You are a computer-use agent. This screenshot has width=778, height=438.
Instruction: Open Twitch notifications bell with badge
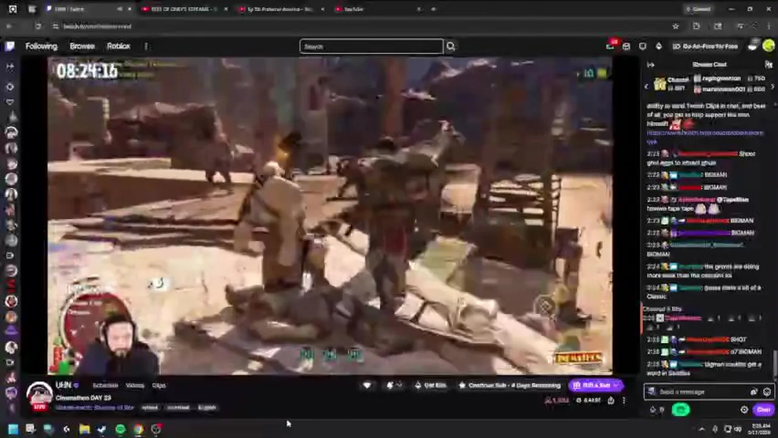[611, 46]
